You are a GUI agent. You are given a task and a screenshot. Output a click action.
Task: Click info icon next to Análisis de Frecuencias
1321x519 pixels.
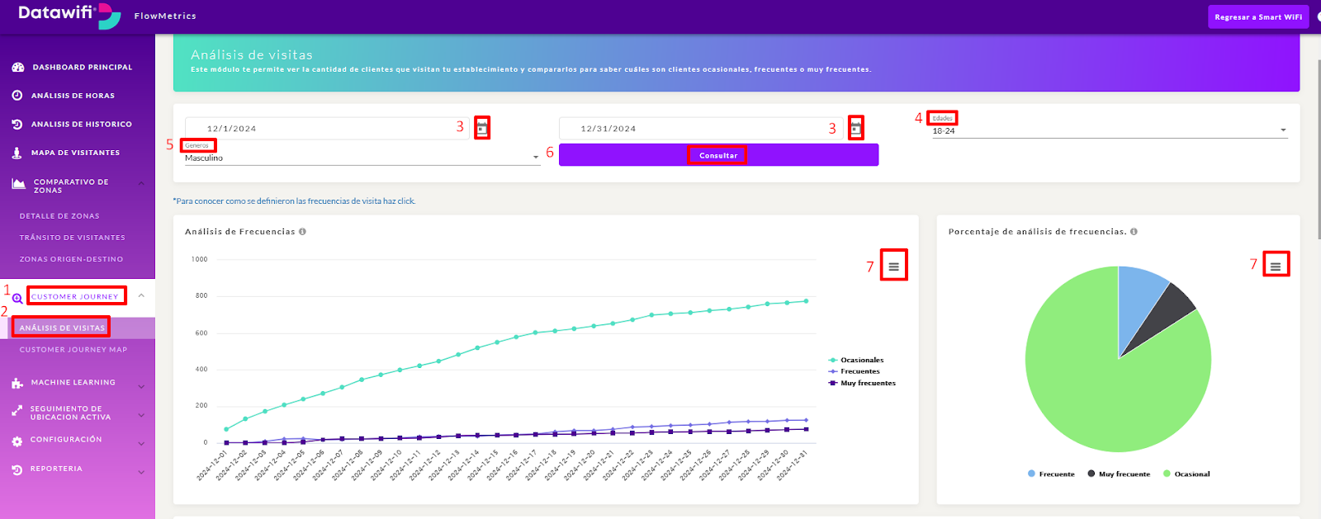(x=302, y=232)
